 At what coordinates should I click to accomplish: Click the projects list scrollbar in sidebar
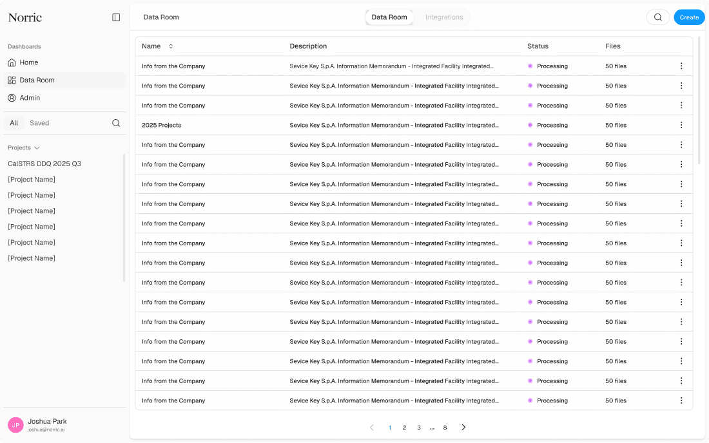click(x=124, y=218)
